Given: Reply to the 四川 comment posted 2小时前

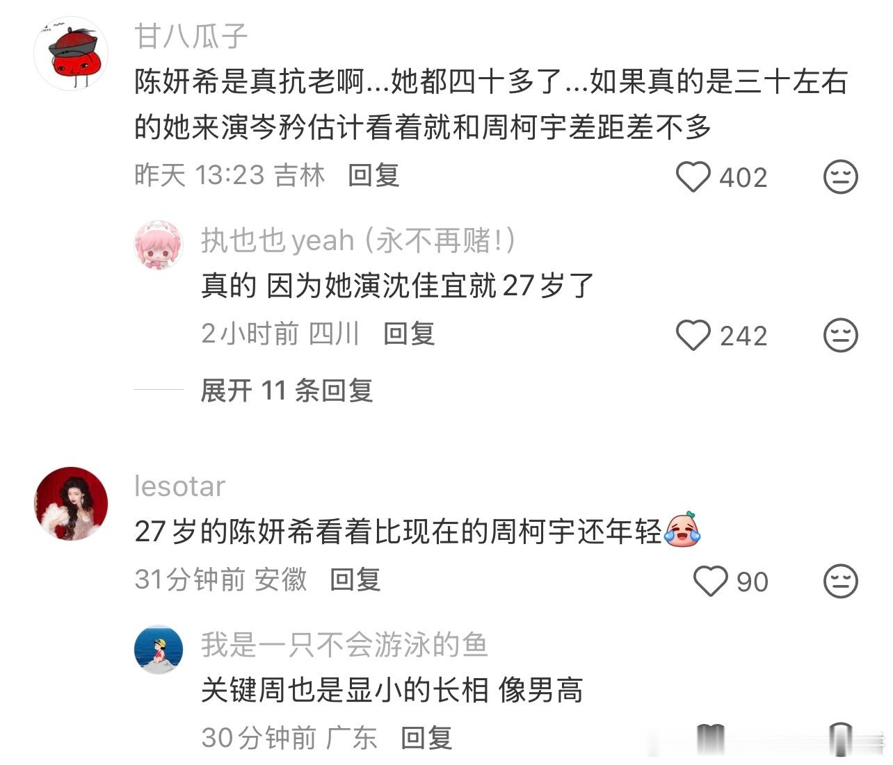Looking at the screenshot, I should click(409, 334).
